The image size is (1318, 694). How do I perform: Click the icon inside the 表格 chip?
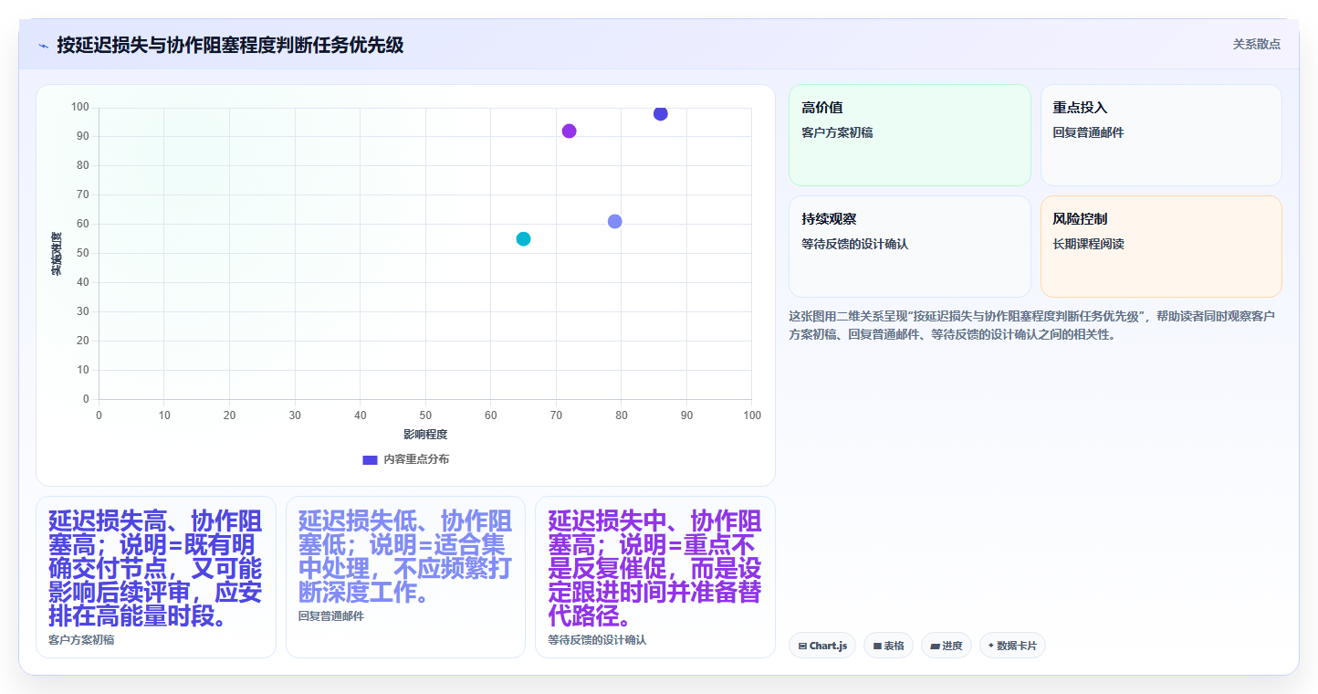point(877,646)
